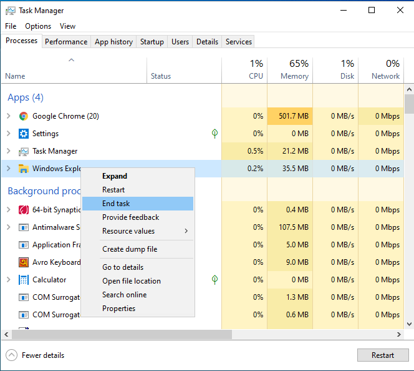
Task: Click the Windows Explorer folder icon
Action: pyautogui.click(x=24, y=169)
